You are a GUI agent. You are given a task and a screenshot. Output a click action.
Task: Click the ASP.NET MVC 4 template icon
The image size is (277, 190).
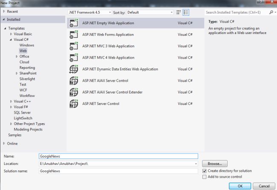coord(74,58)
